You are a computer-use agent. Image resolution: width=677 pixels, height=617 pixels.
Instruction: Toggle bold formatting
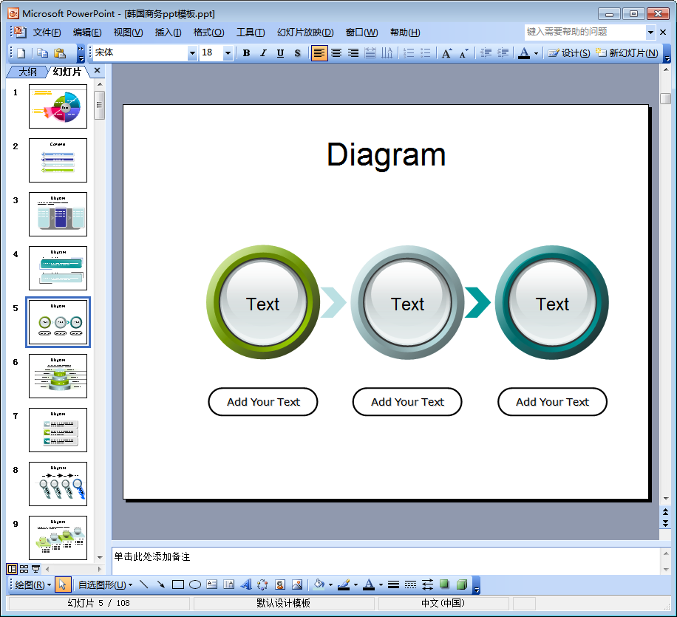pyautogui.click(x=246, y=53)
